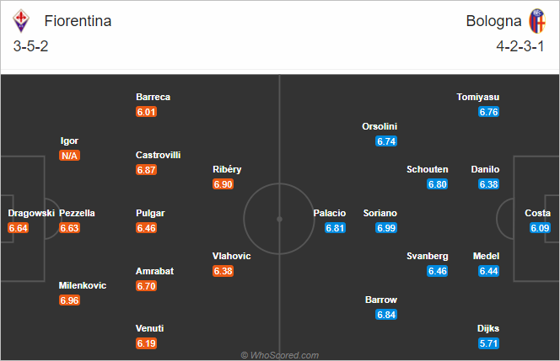This screenshot has width=560, height=361.
Task: Select Ribéry's 6.90 rating badge
Action: [223, 184]
